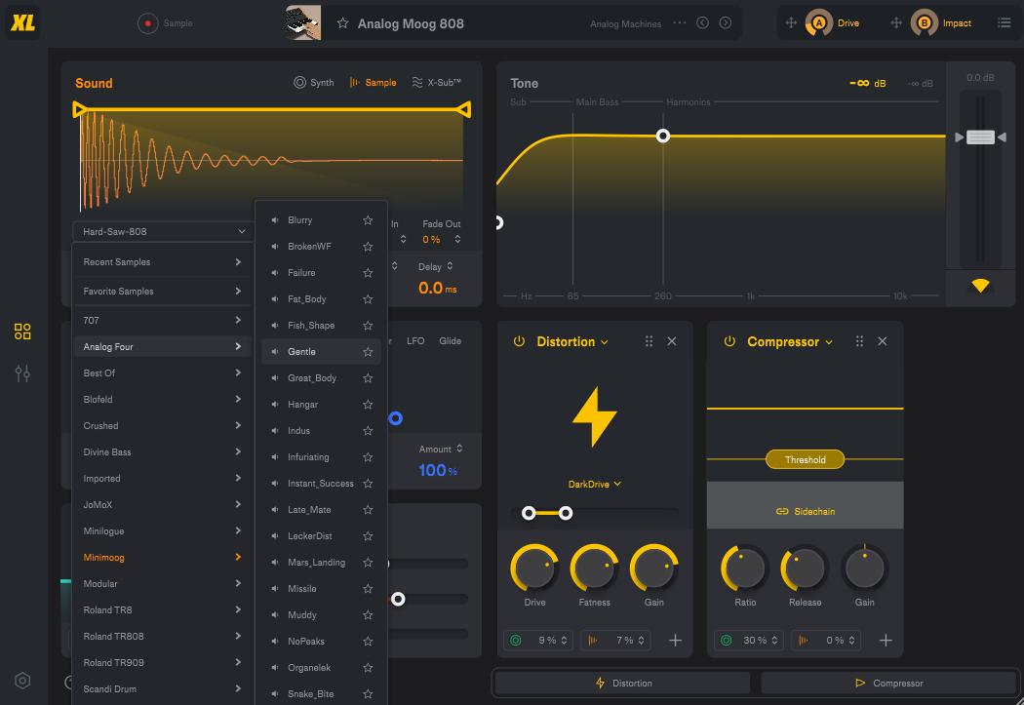This screenshot has width=1024, height=705.
Task: Remove the Distortion module with X
Action: click(x=671, y=341)
